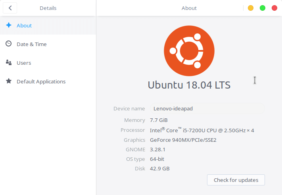
Task: Click the Users people icon
Action: [9, 62]
